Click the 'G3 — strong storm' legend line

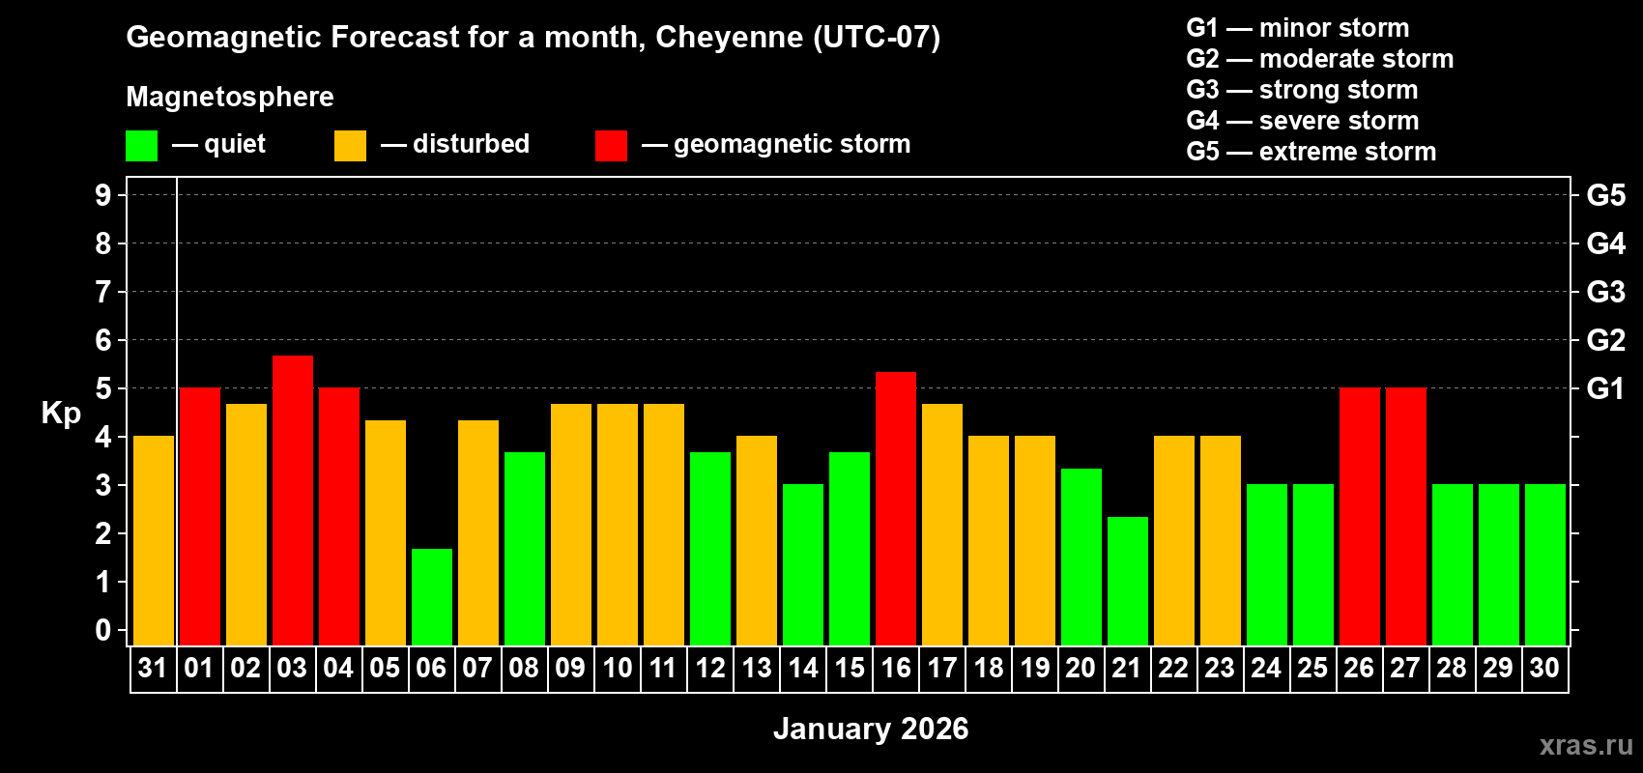pyautogui.click(x=1302, y=90)
